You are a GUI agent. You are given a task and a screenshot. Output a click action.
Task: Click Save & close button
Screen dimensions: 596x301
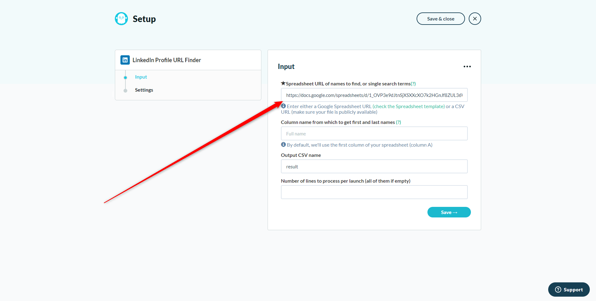441,19
